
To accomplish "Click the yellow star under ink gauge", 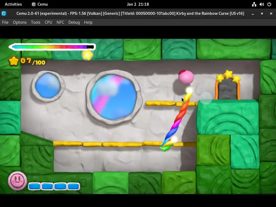I will tap(88, 55).
